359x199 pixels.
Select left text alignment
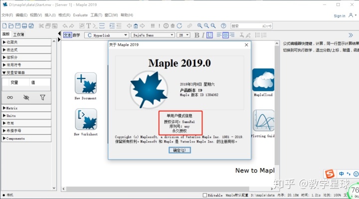click(x=219, y=35)
